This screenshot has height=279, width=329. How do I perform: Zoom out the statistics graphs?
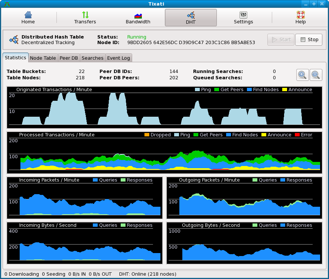coord(316,74)
